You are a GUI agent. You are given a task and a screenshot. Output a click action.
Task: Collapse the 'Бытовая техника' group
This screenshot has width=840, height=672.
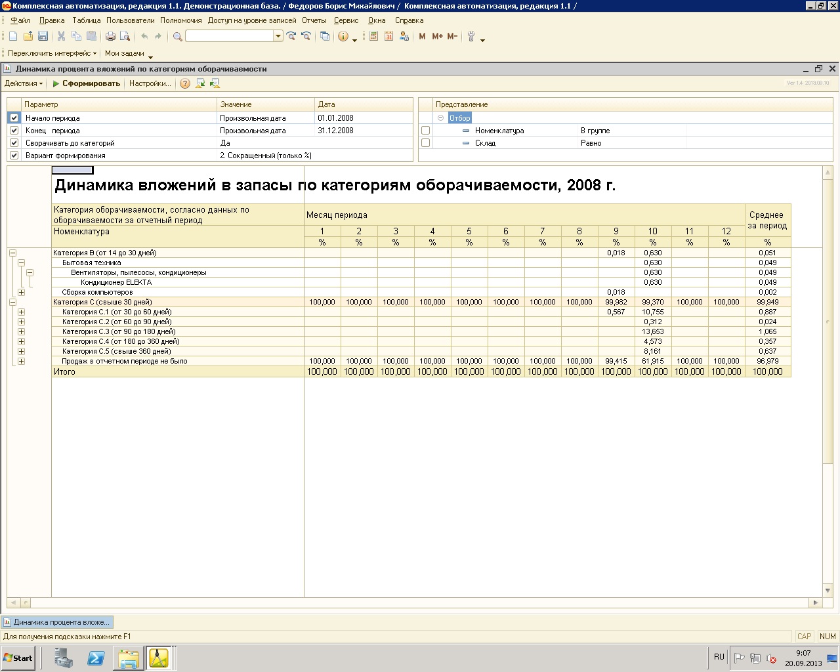[21, 262]
